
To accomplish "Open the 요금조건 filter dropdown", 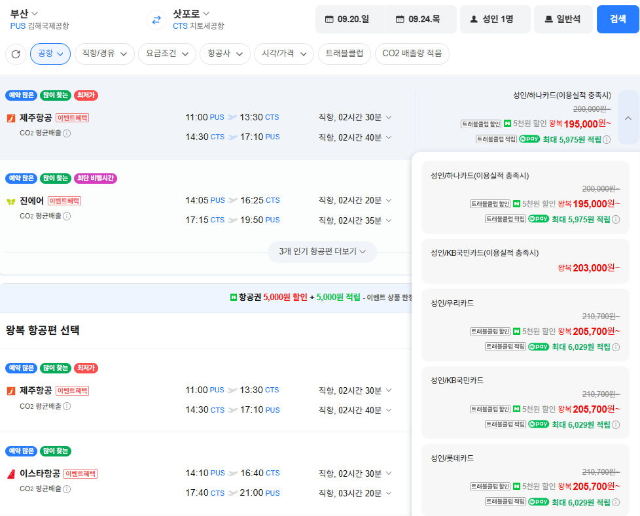I will click(167, 54).
